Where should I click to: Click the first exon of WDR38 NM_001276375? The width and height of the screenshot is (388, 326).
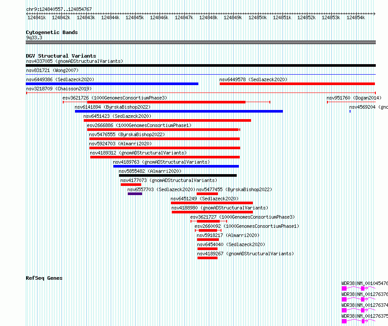pyautogui.click(x=344, y=321)
